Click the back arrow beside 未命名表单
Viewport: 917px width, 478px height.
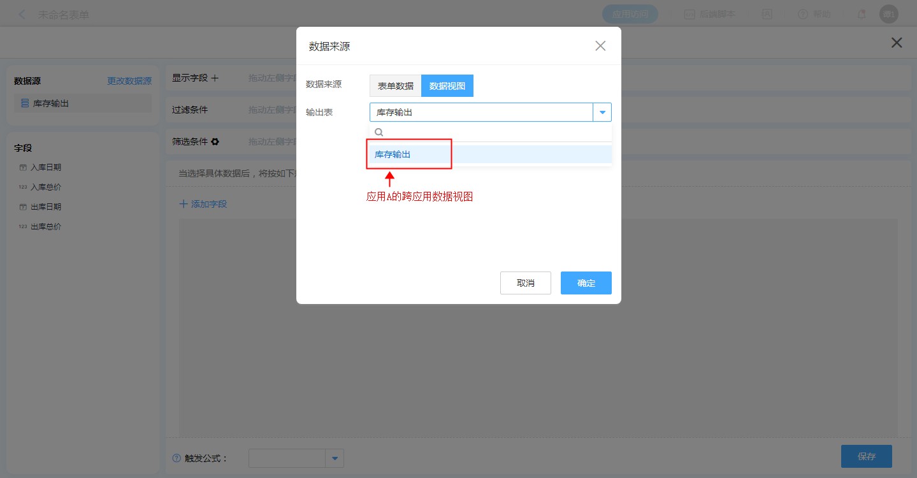(x=22, y=14)
